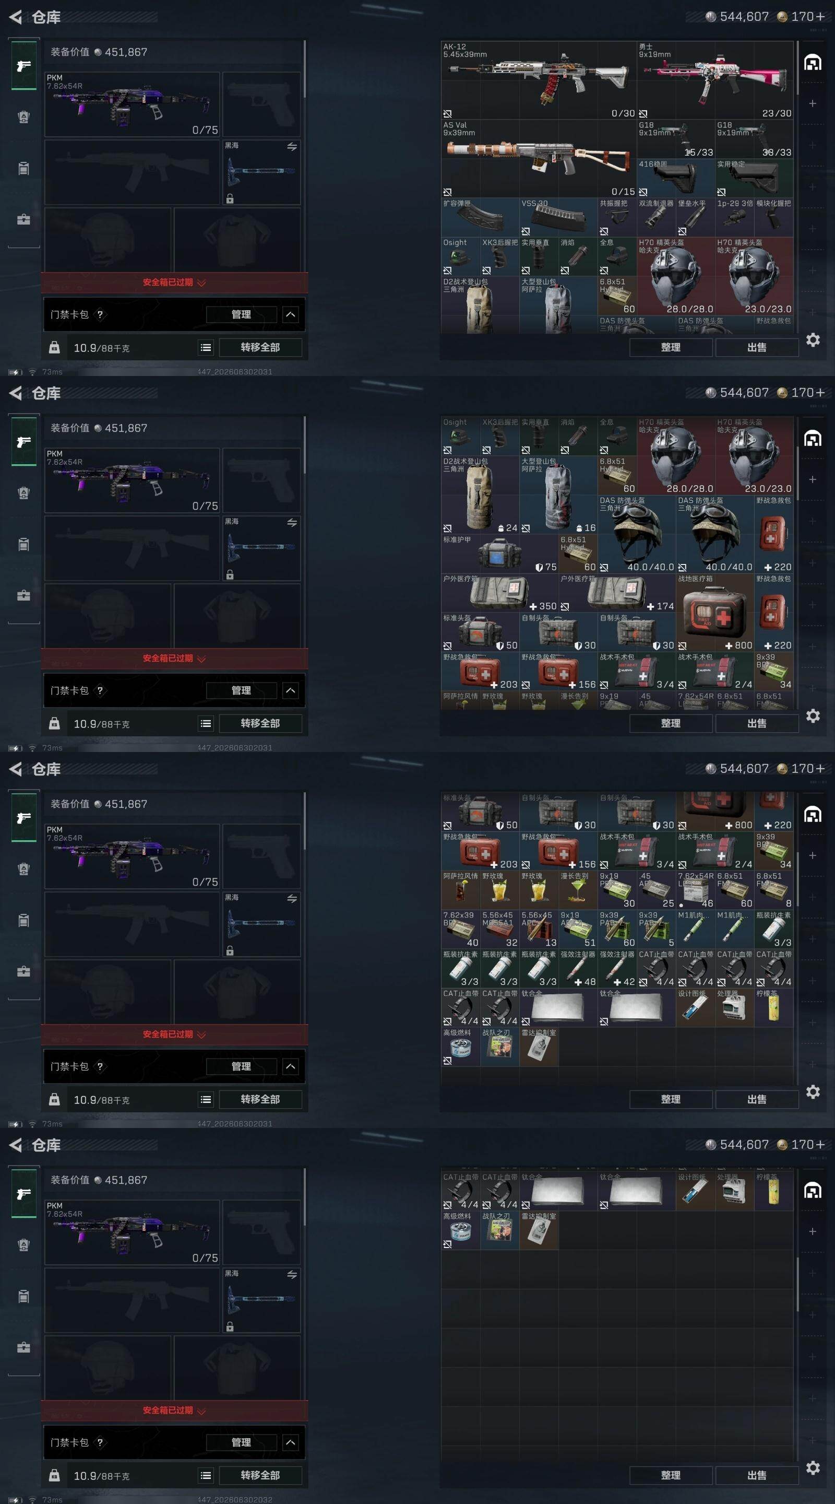
Task: Select the 5.56x45 AP stack of 13
Action: pos(539,929)
